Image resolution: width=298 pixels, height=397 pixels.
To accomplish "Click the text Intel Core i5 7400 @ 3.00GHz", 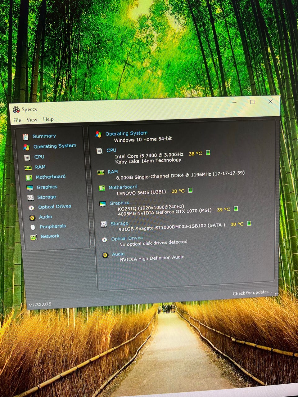I will click(x=149, y=155).
